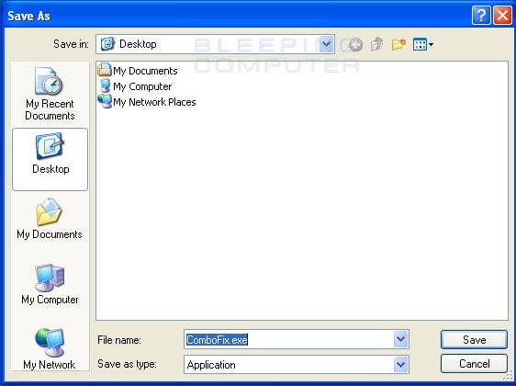The image size is (516, 386).
Task: Expand the File name dropdown arrow
Action: point(400,339)
